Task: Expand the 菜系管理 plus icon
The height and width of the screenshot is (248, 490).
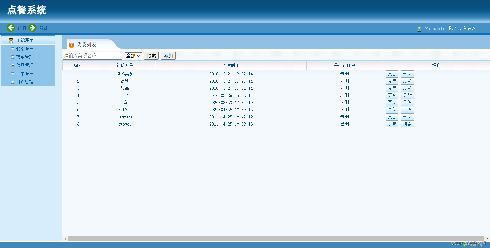Action: 13,57
